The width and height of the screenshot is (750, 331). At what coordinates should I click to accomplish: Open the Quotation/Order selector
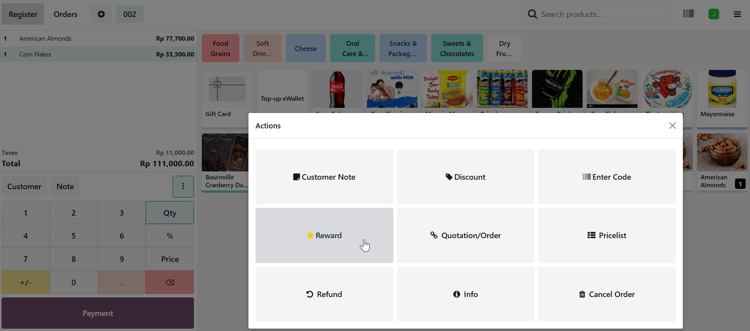pos(466,235)
